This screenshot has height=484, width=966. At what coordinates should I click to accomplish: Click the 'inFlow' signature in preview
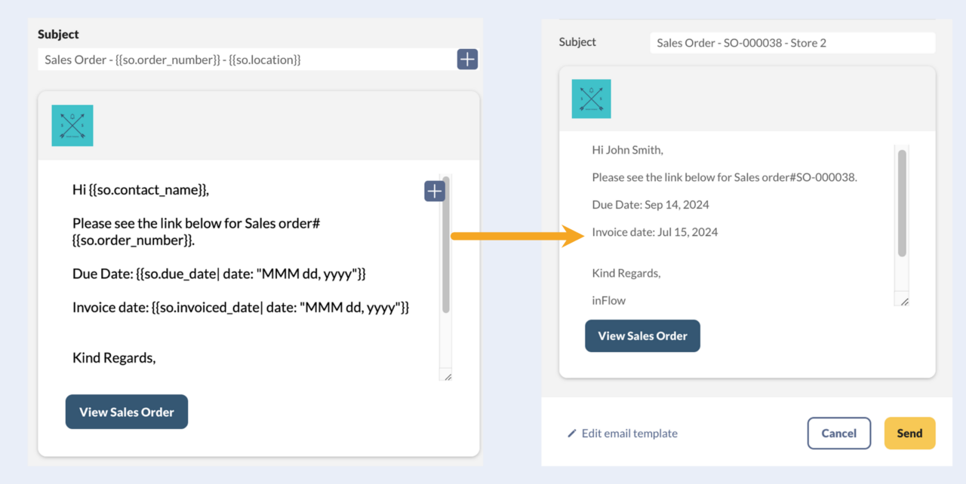609,300
